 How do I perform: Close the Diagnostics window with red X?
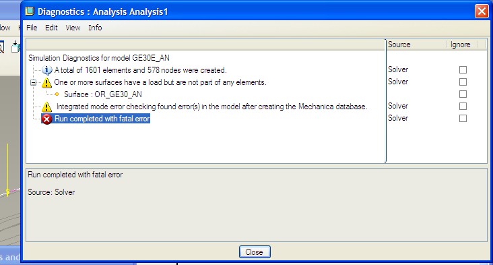(x=482, y=11)
